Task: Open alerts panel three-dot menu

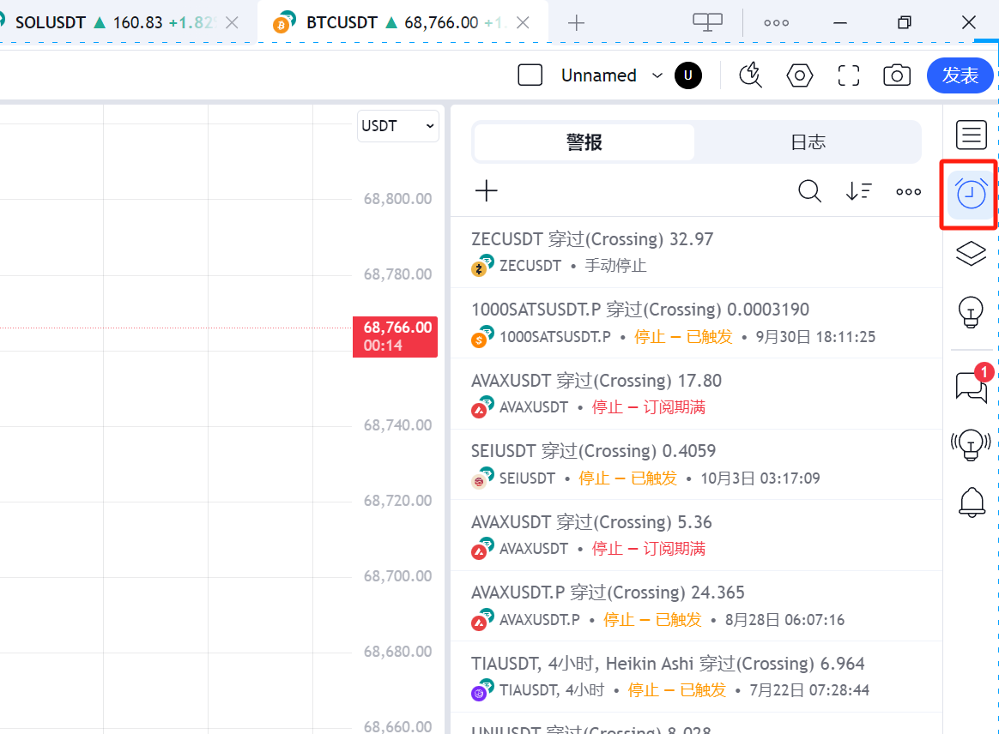Action: click(x=909, y=191)
